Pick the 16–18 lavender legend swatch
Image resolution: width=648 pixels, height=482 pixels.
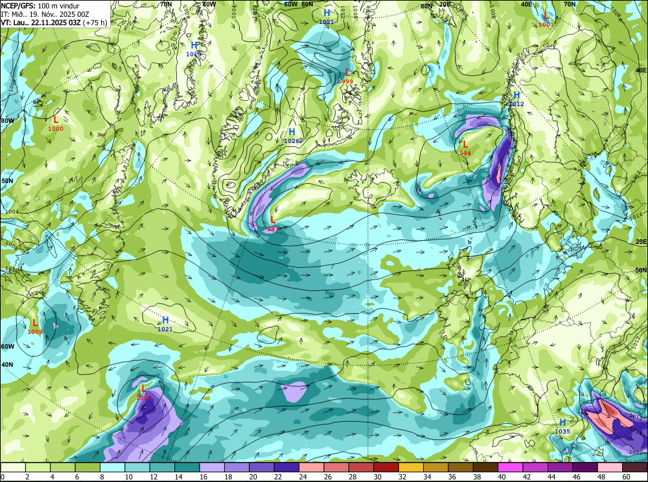tap(212, 467)
